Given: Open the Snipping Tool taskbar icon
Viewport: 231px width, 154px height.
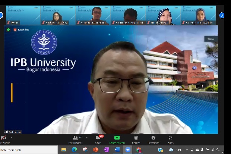Looking at the screenshot, I should point(85,150).
